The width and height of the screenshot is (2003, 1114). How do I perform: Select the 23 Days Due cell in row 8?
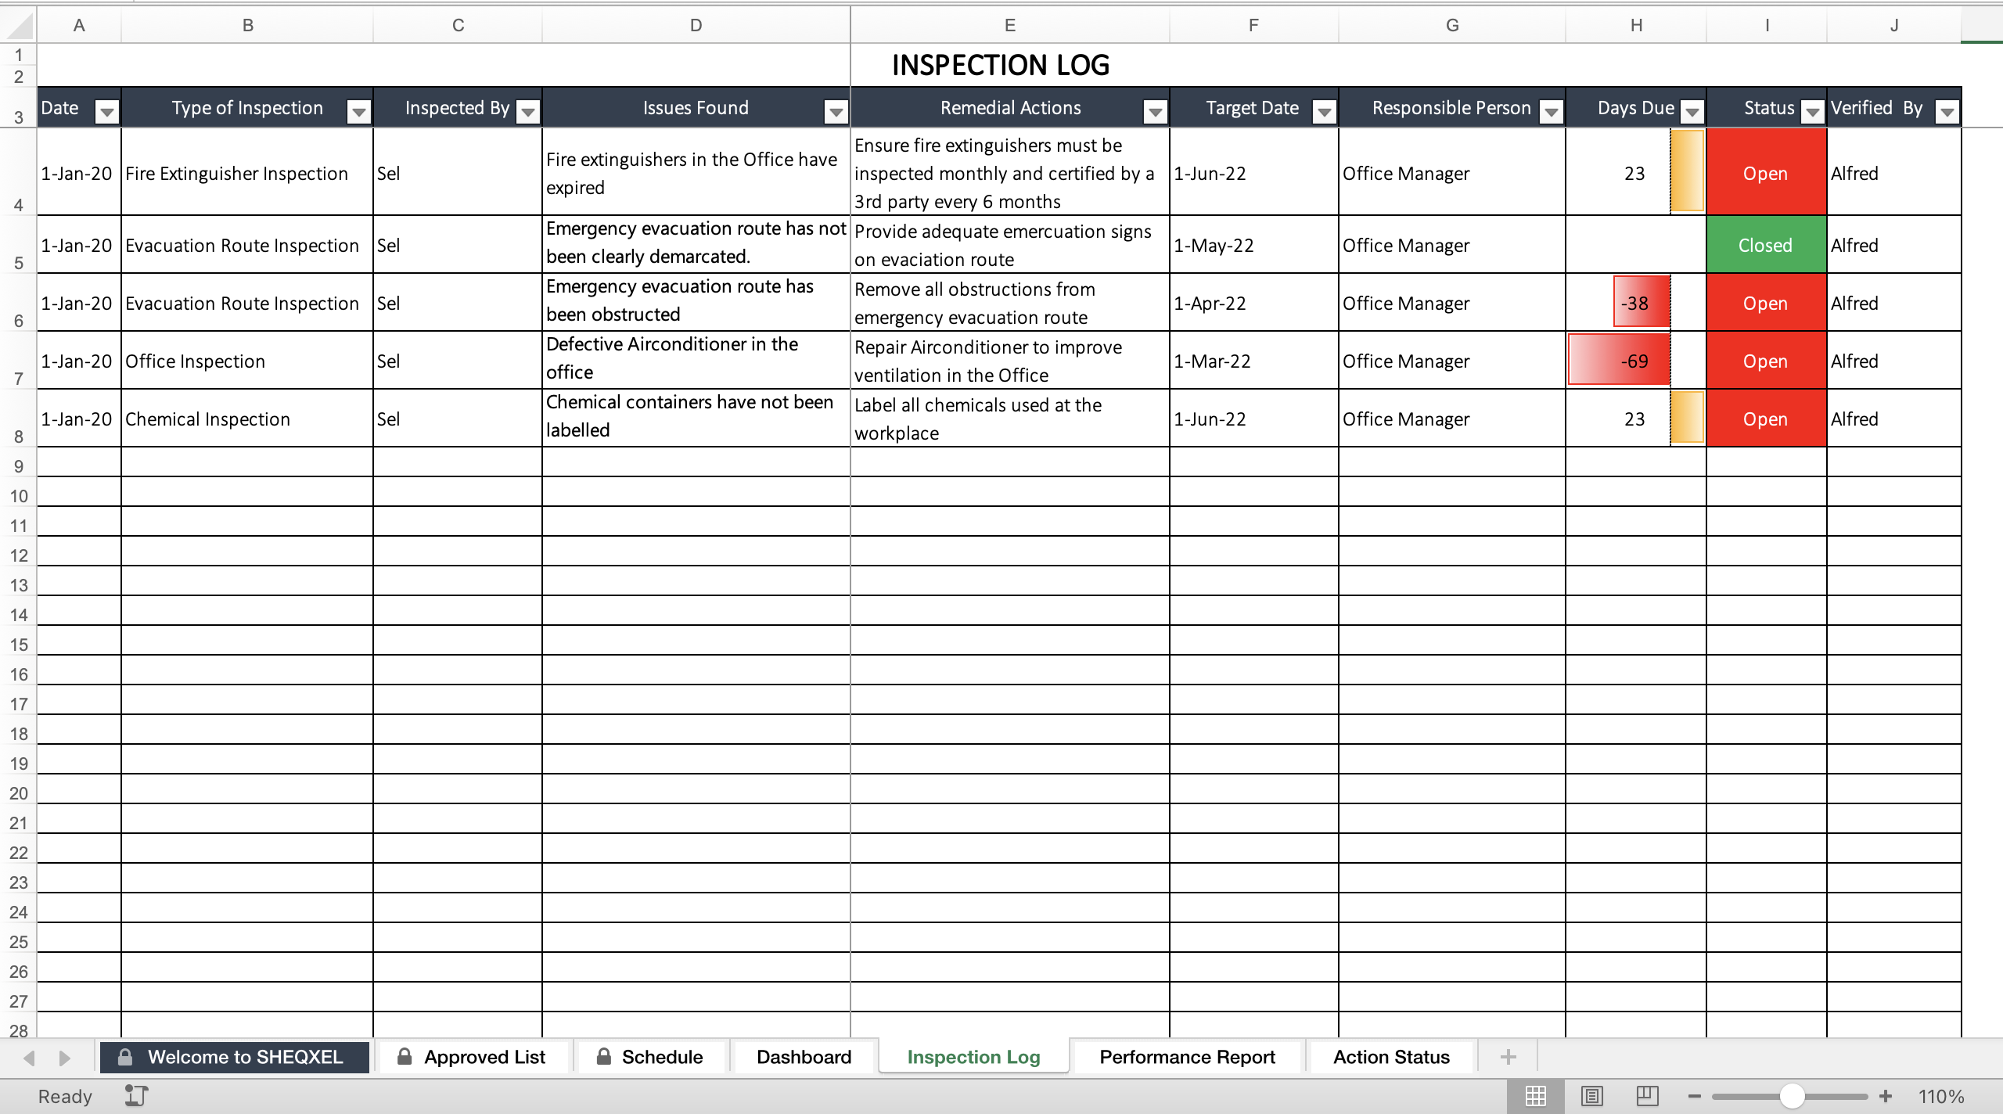[1635, 419]
